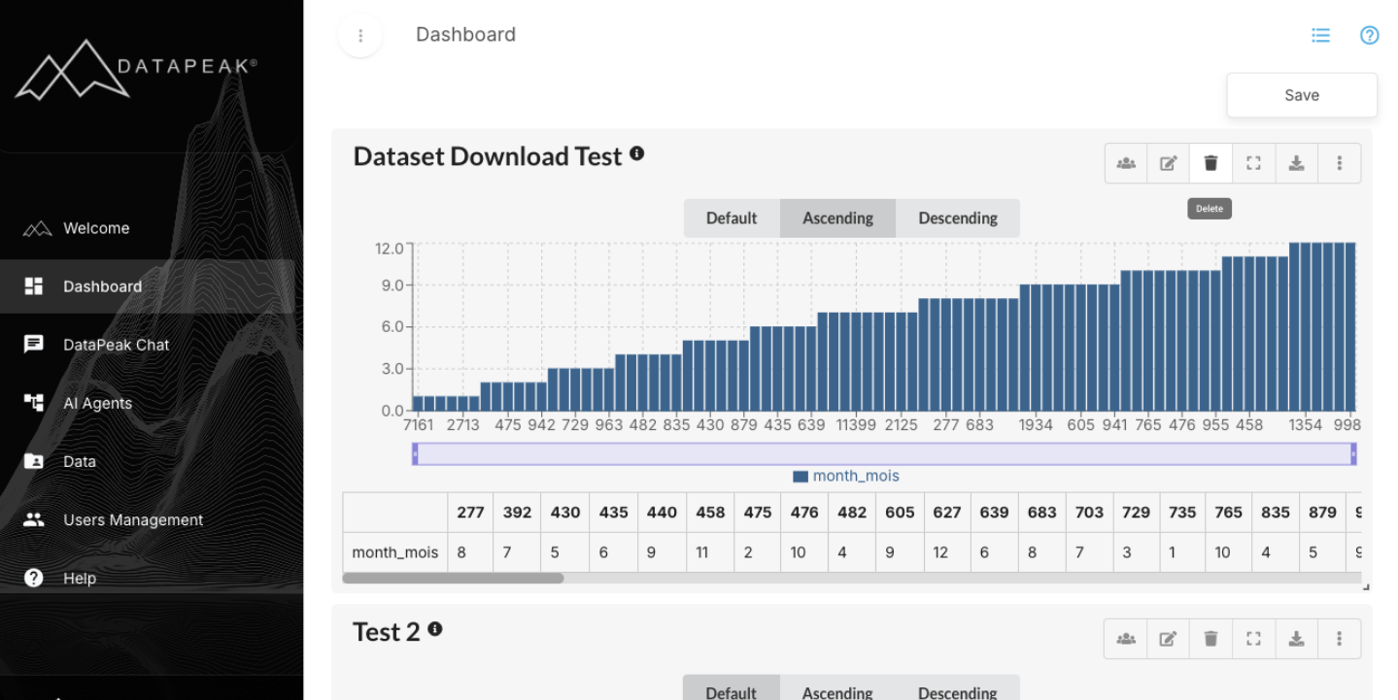
Task: Navigate to DataPeak Chat in the sidebar
Action: [117, 345]
